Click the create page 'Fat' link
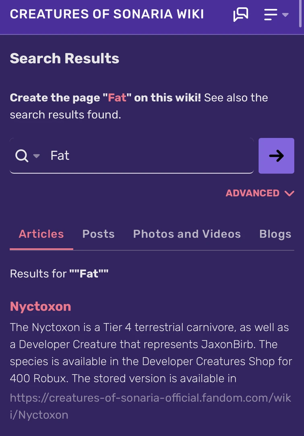The height and width of the screenshot is (436, 304). [117, 98]
